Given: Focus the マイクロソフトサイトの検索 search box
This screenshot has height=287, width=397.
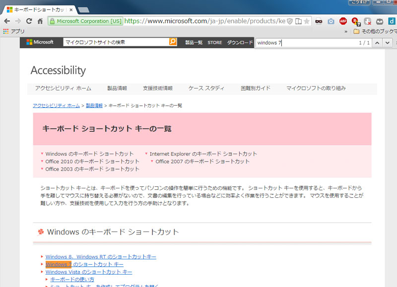Looking at the screenshot, I should pyautogui.click(x=116, y=42).
